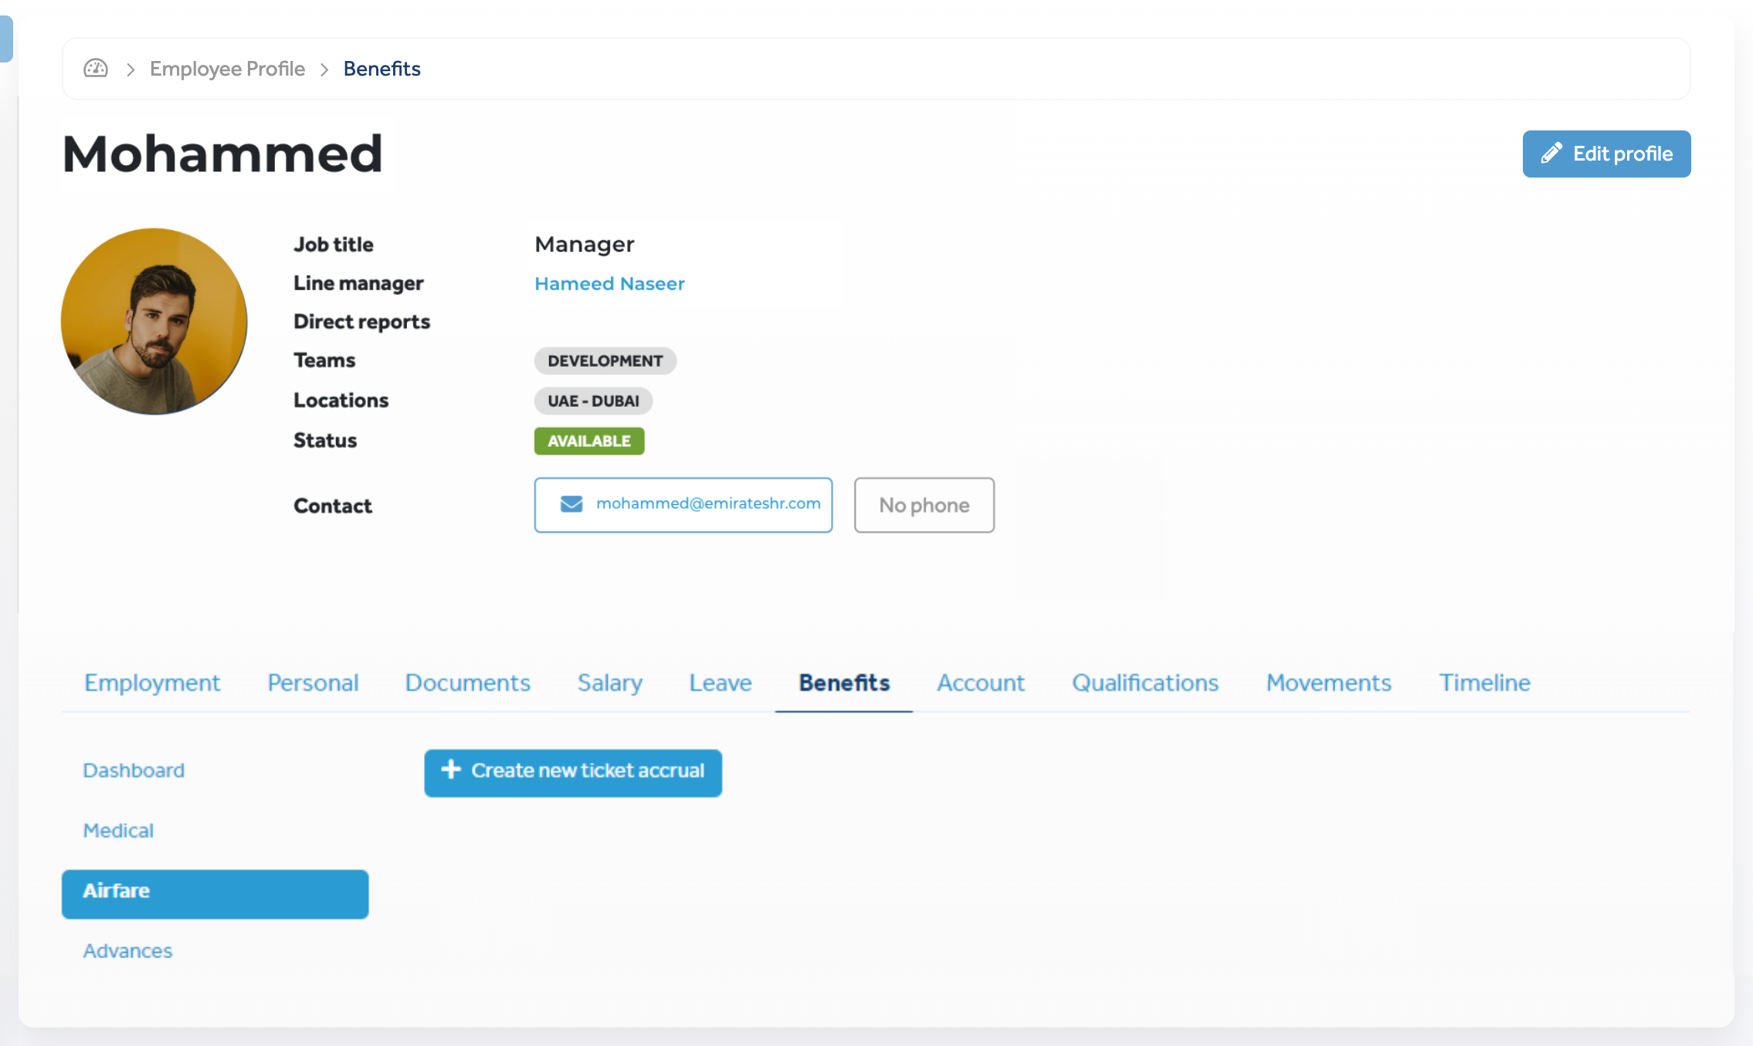This screenshot has height=1046, width=1753.
Task: Click the pencil icon on Edit profile
Action: tap(1551, 154)
